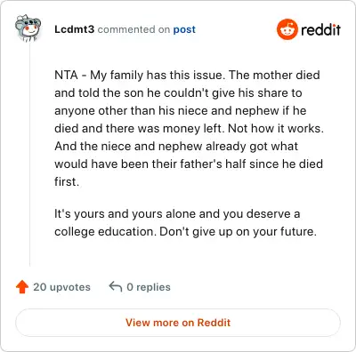Follow the blue "post" link
This screenshot has height=352, width=356.
(x=184, y=29)
